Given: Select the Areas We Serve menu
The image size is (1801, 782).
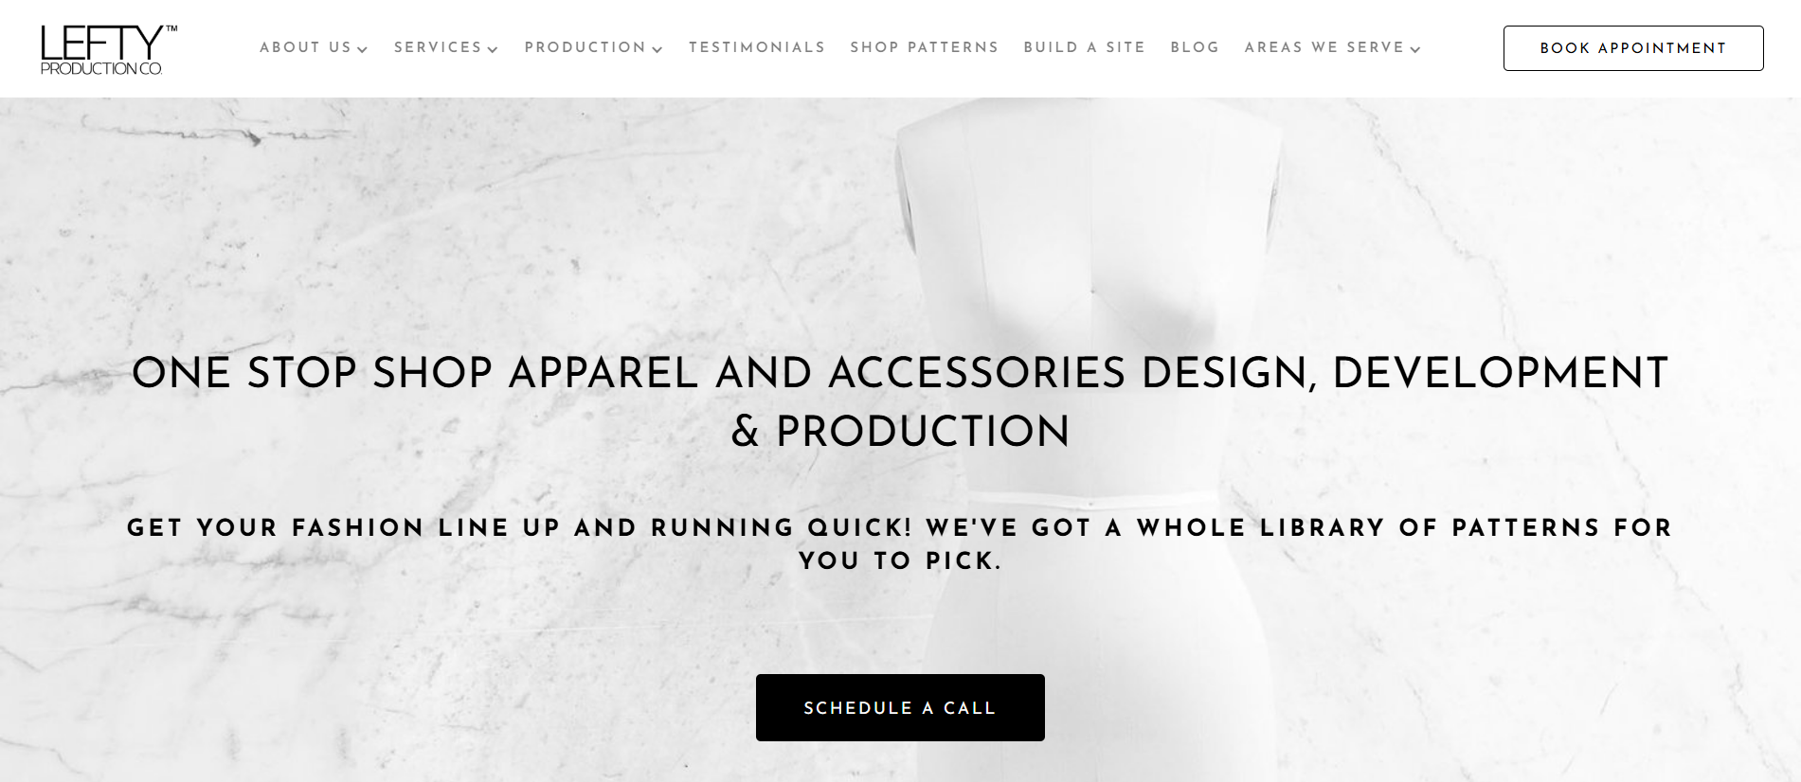Looking at the screenshot, I should (x=1324, y=47).
